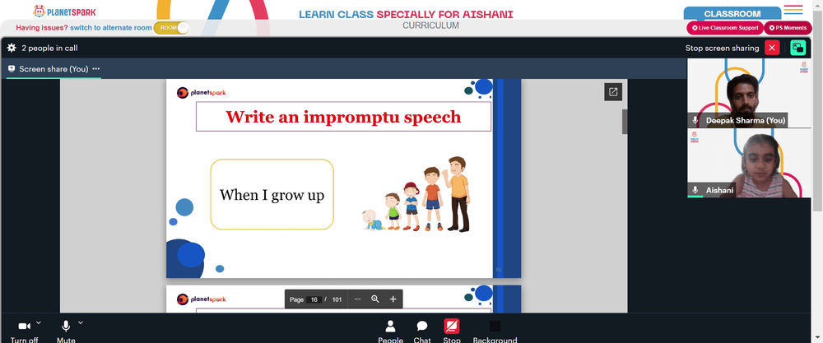Expand camera options chevron
Screen dimensions: 823x343
pos(39,322)
